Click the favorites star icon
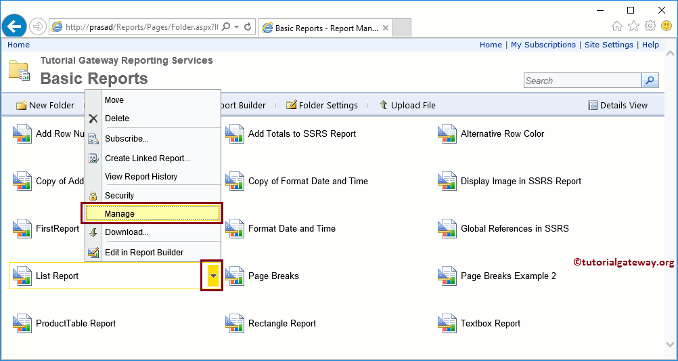Screen dimensions: 678x361 coord(633,26)
